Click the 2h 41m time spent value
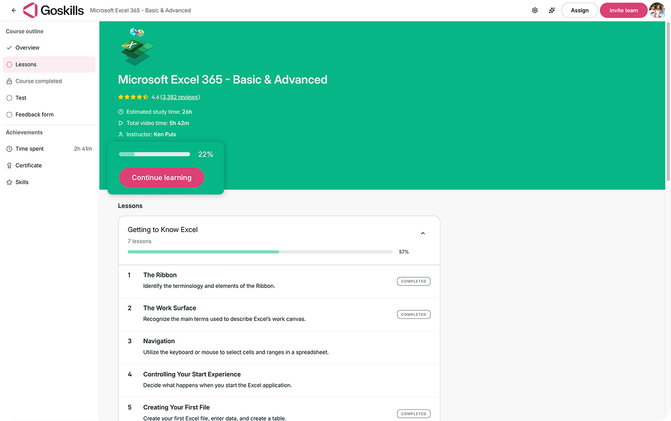Screen dimensions: 671x421 (83, 149)
